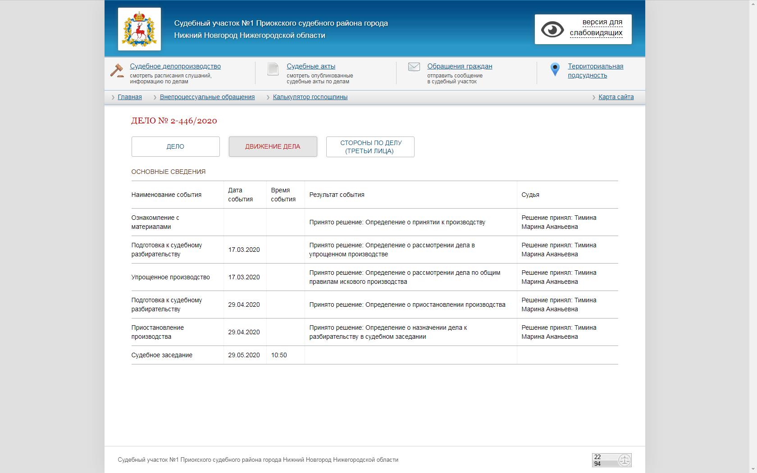Click the gavel icon for court proceedings

coord(117,71)
